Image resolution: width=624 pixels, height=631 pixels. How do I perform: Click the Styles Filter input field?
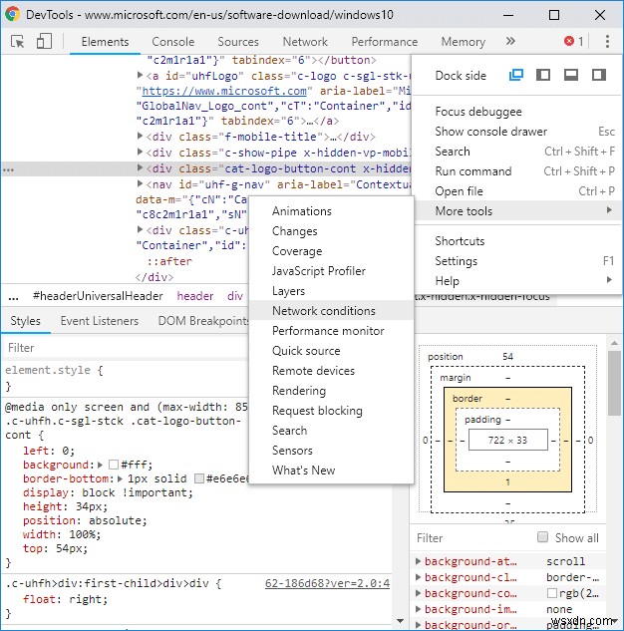point(120,348)
